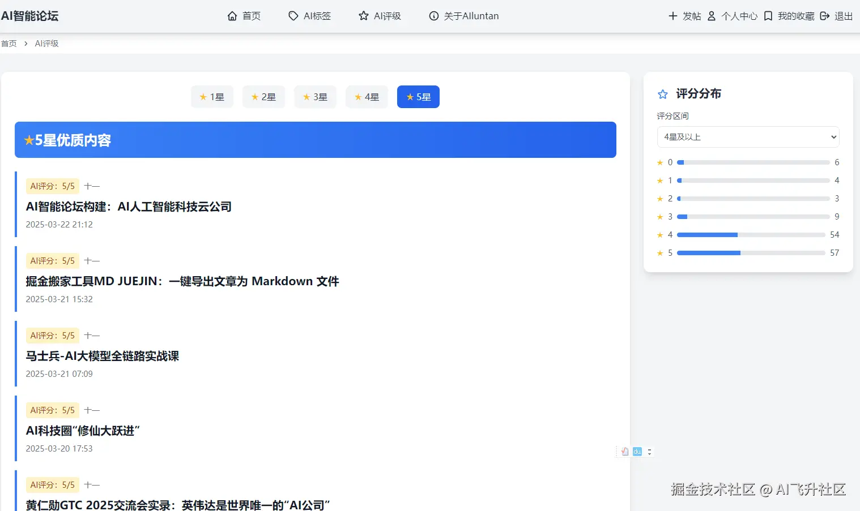Open post AI科技圈"修仙大跃进"
Image resolution: width=860 pixels, height=511 pixels.
click(83, 431)
